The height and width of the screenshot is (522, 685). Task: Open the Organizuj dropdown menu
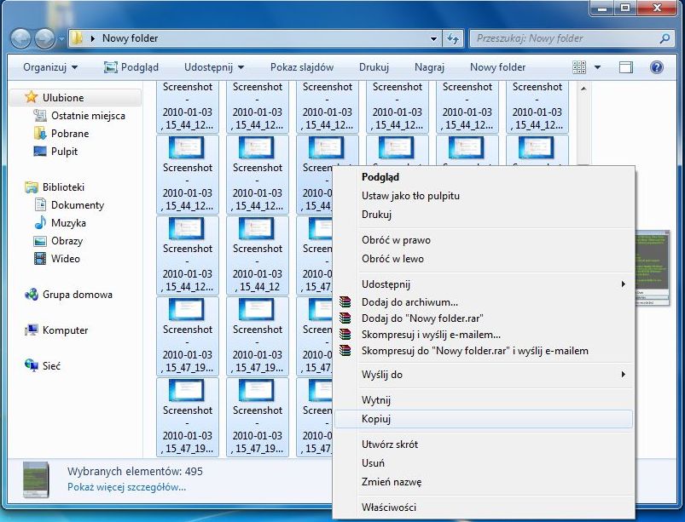50,67
